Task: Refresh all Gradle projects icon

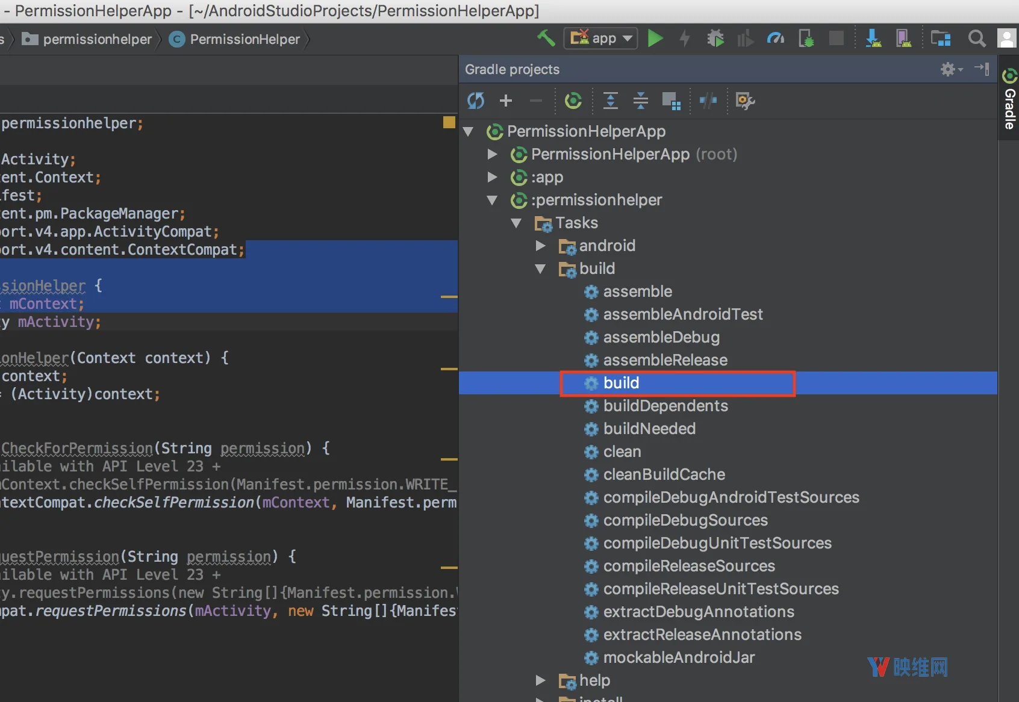Action: tap(476, 101)
